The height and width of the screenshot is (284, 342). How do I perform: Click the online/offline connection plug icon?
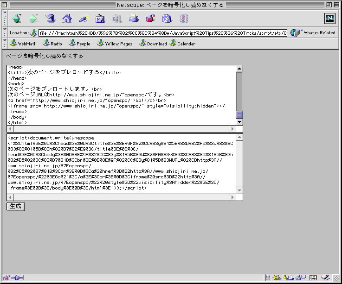[x=17, y=278]
